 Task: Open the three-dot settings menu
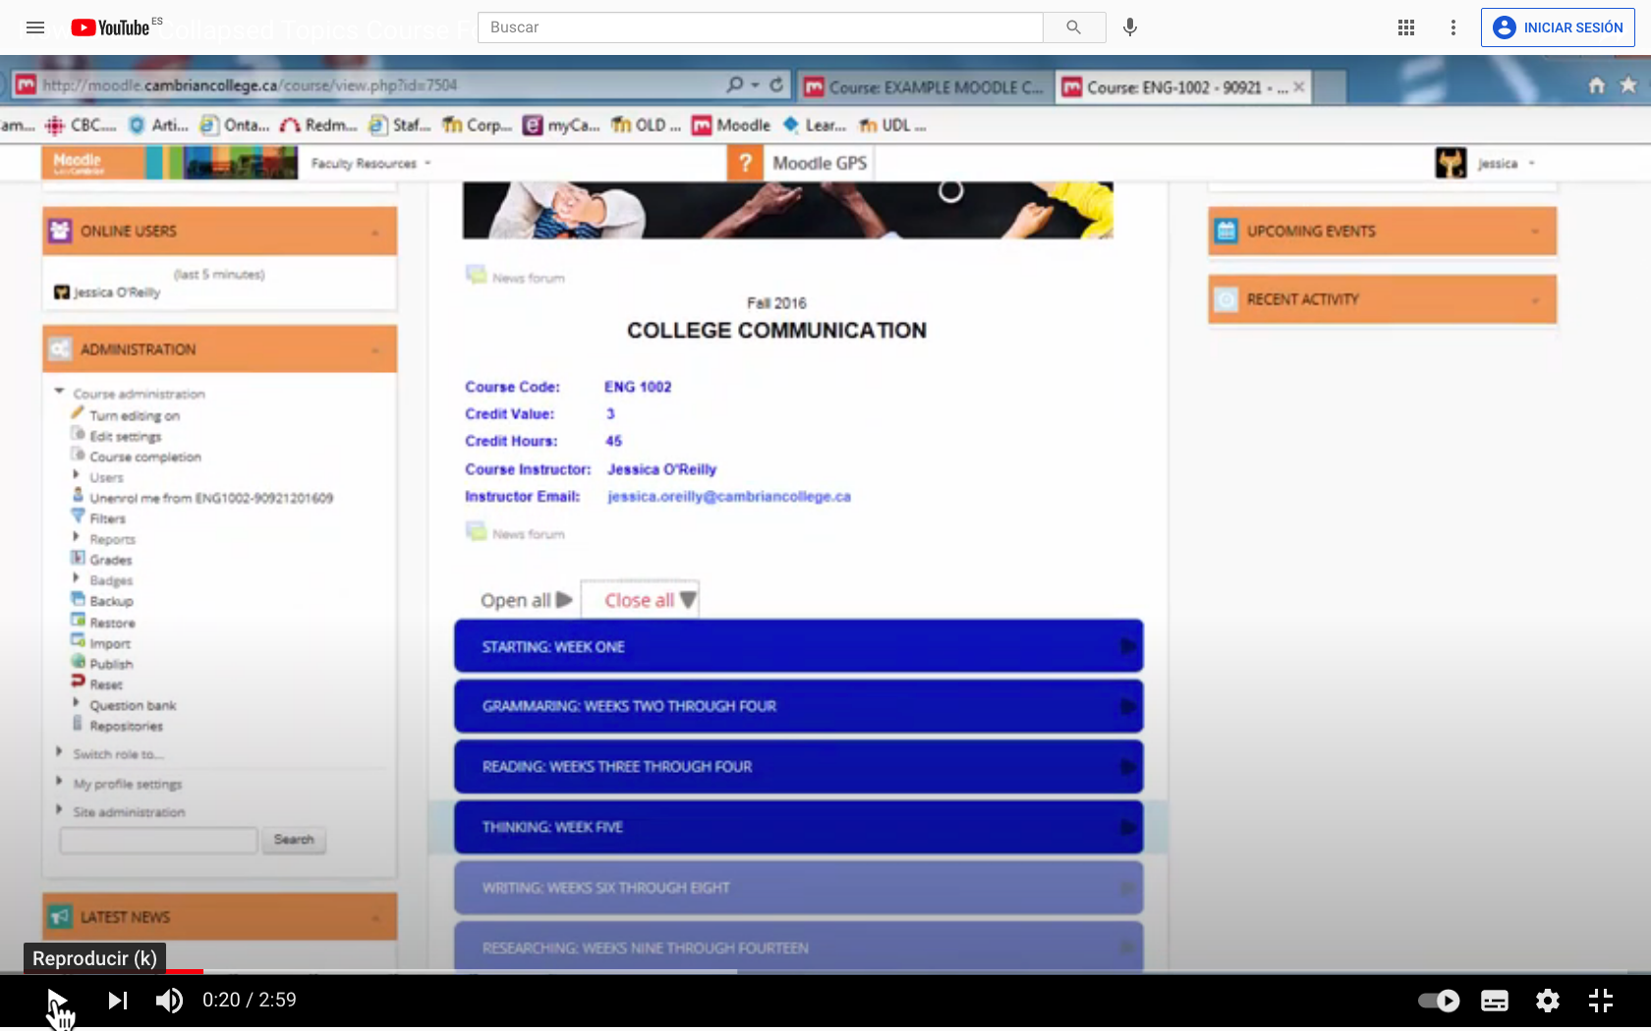[x=1453, y=27]
